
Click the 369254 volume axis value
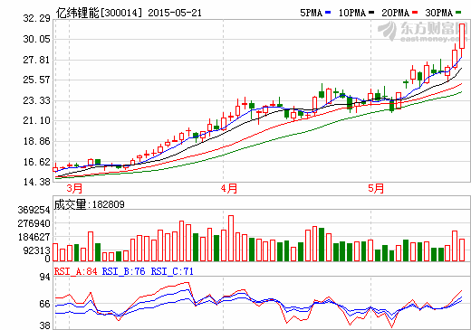34,210
